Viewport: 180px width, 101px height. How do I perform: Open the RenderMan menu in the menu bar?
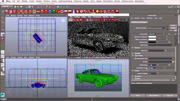coord(139,1)
